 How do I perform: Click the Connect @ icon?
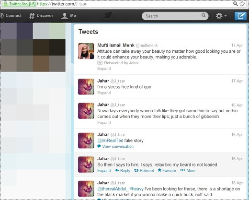pos(1,15)
